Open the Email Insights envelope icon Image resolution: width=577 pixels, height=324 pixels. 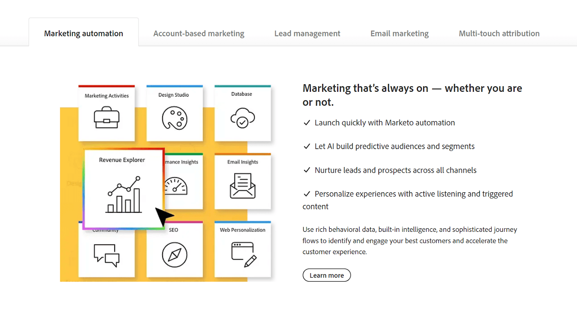243,185
